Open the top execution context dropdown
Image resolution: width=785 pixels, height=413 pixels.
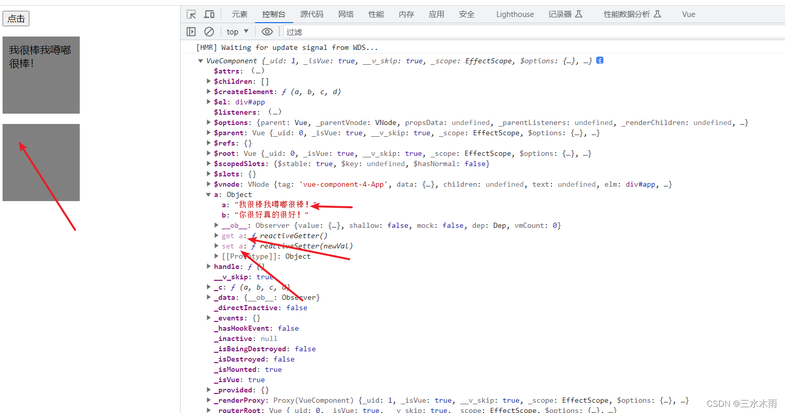click(x=236, y=31)
